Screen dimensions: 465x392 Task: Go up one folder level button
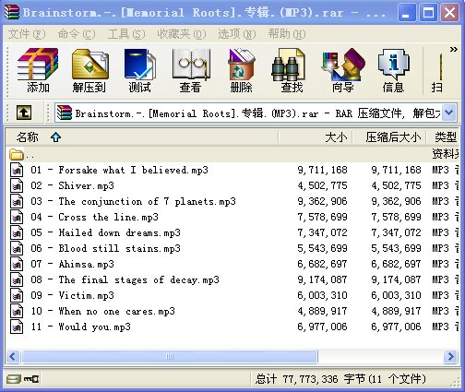click(24, 113)
